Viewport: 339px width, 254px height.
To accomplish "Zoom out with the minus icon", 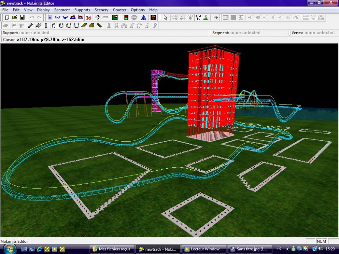I will [x=105, y=17].
